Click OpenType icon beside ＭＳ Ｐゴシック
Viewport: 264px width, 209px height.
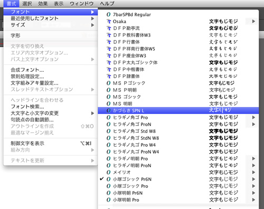109,83
